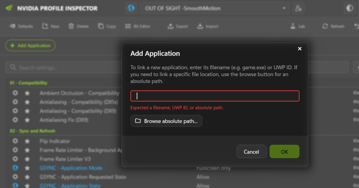Confirm with the OK button
The width and height of the screenshot is (359, 188).
click(284, 152)
